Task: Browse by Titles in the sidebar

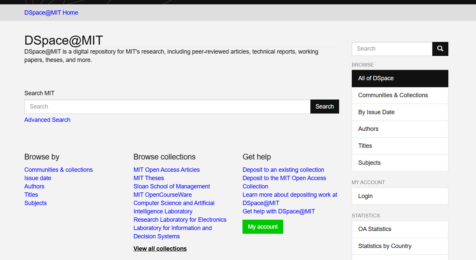Action: click(x=365, y=146)
